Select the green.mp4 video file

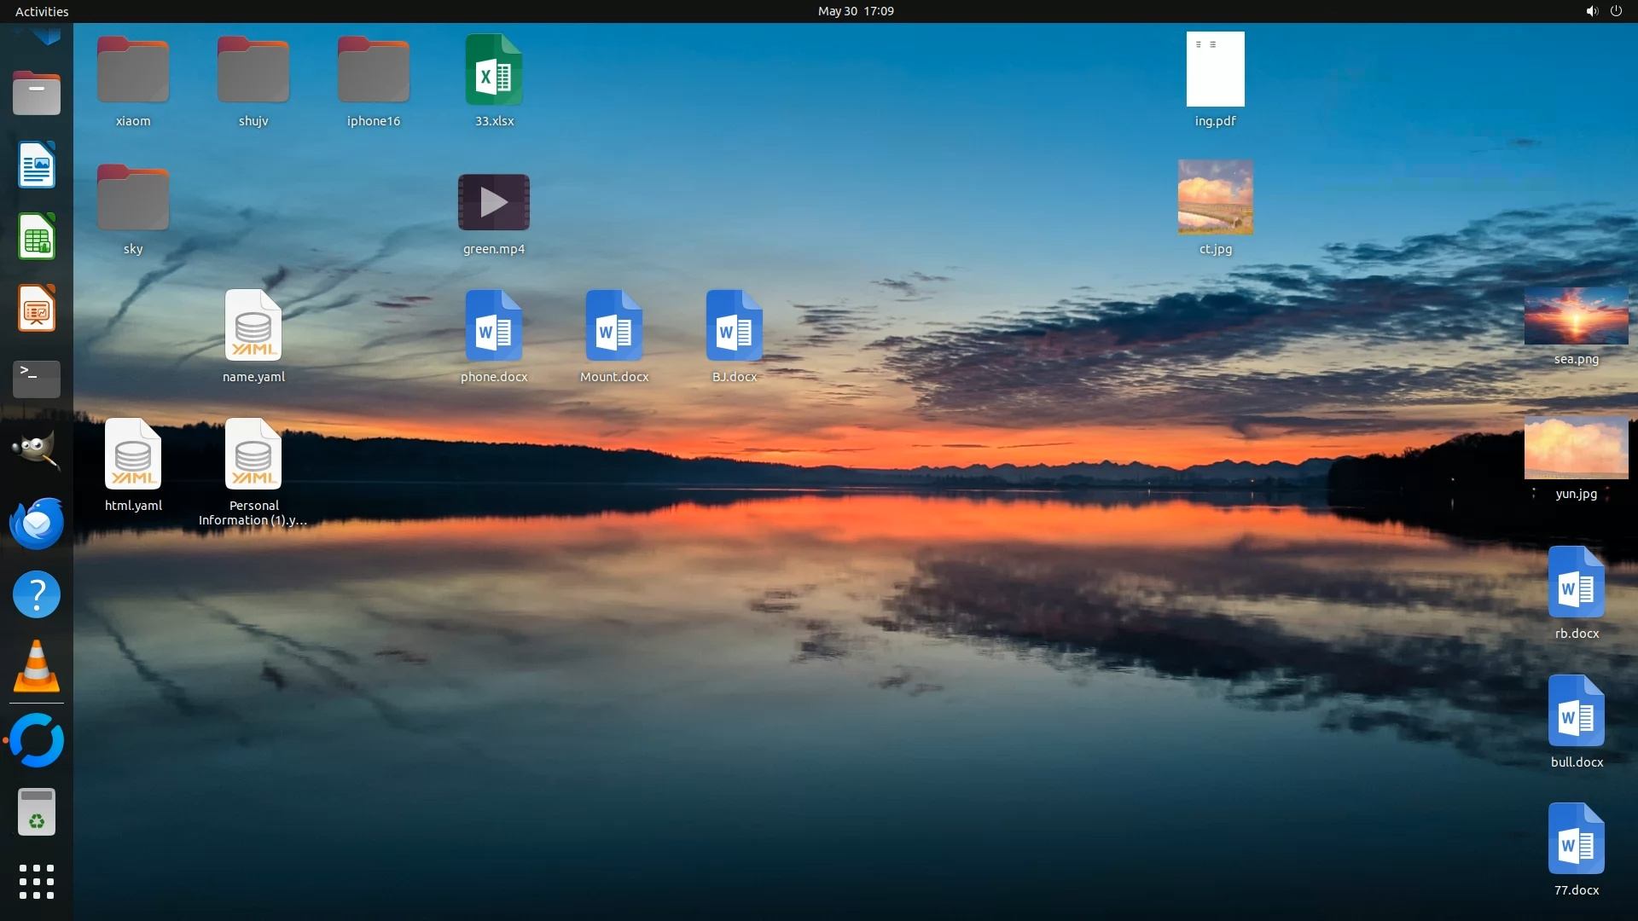click(x=494, y=203)
